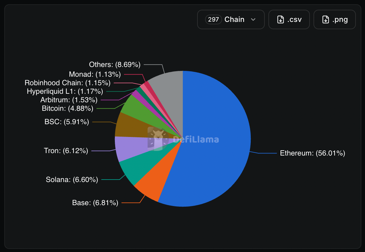This screenshot has width=365, height=252.
Task: Click the Robinhood Chain: (1.15%) label
Action: click(x=68, y=83)
